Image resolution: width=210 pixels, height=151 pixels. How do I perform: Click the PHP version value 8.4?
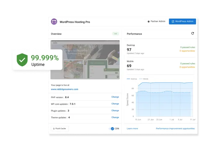[67, 97]
